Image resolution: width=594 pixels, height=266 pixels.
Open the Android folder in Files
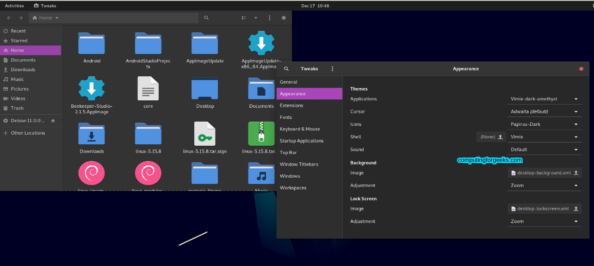[92, 43]
